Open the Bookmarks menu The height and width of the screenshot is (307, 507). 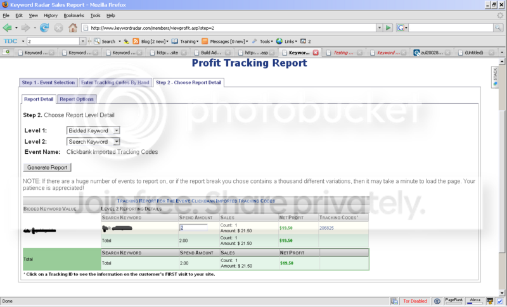[x=74, y=15]
